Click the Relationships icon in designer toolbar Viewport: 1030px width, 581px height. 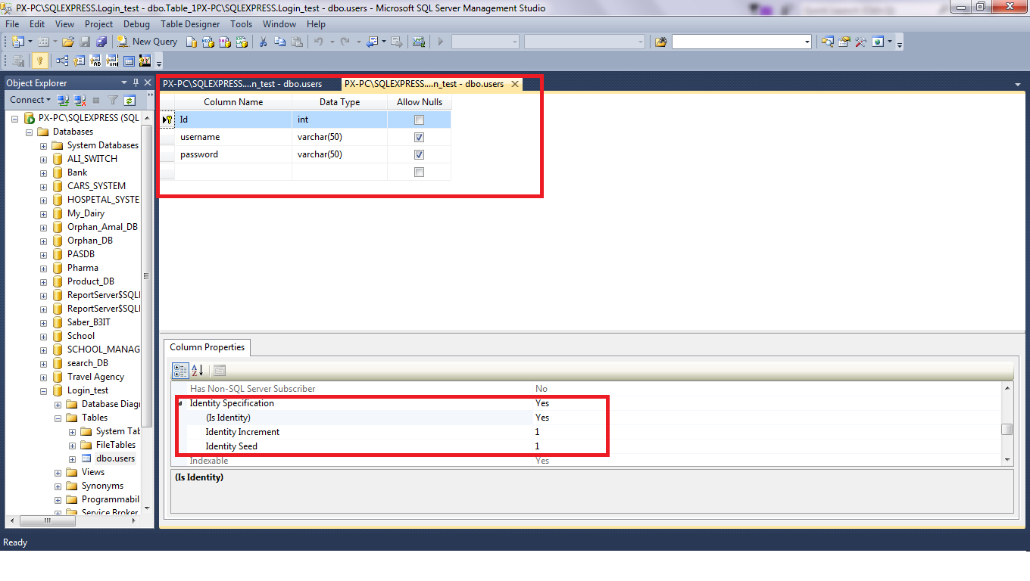(x=61, y=61)
